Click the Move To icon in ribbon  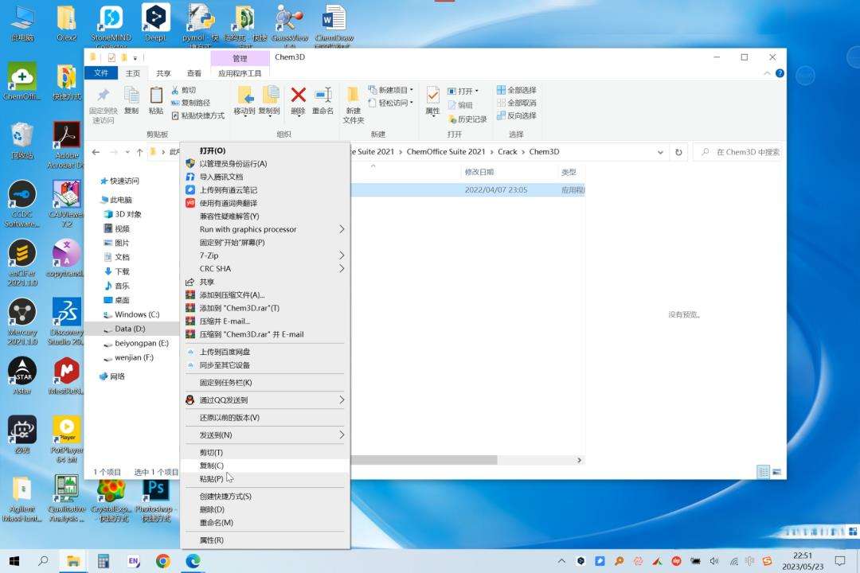tap(244, 95)
